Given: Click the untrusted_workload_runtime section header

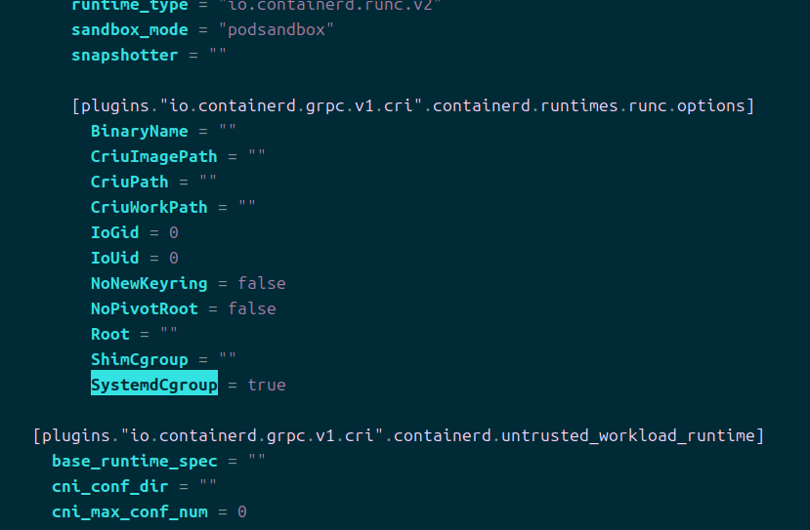Looking at the screenshot, I should [398, 435].
